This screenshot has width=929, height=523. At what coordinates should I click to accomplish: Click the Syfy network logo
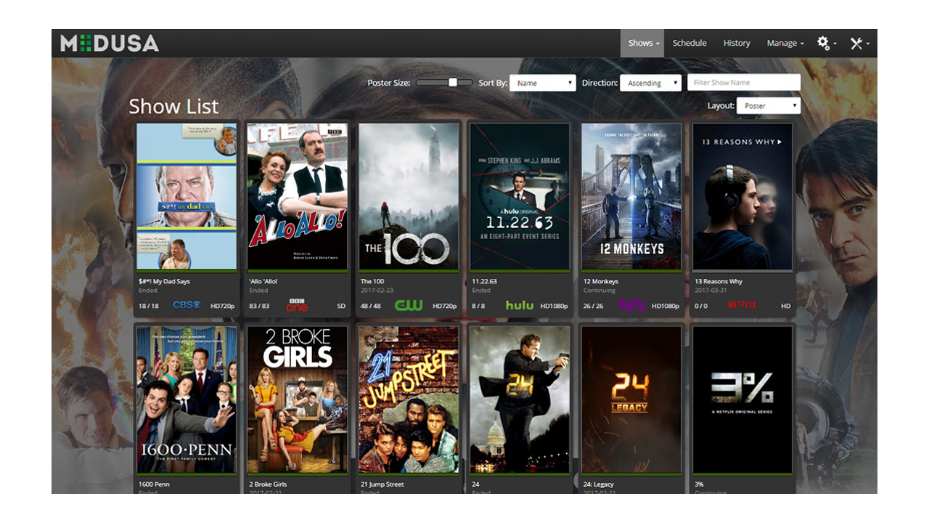(631, 306)
